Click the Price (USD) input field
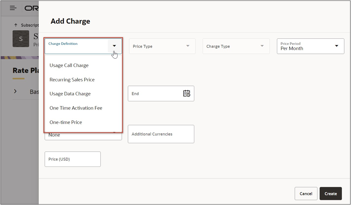The height and width of the screenshot is (205, 351). 72,159
